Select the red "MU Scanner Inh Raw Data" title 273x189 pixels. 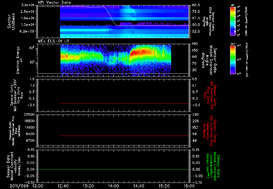[x=210, y=96]
